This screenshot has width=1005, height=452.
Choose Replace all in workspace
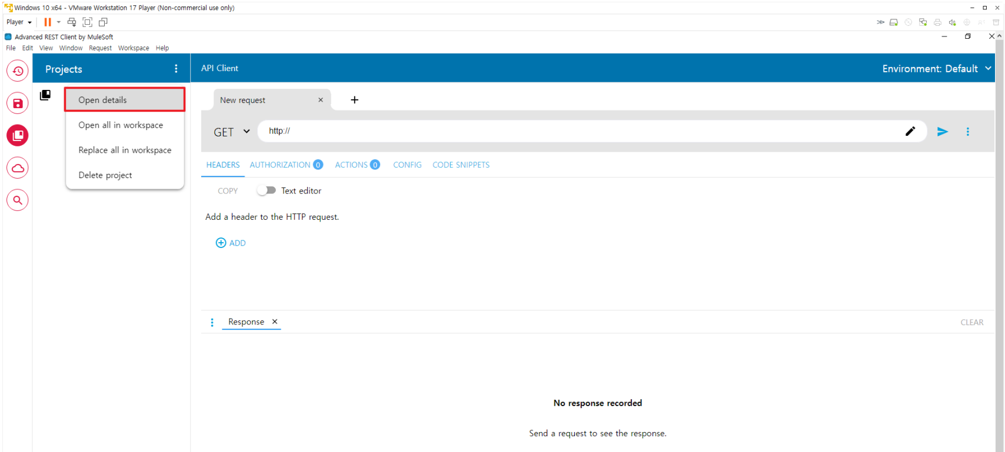click(x=125, y=150)
